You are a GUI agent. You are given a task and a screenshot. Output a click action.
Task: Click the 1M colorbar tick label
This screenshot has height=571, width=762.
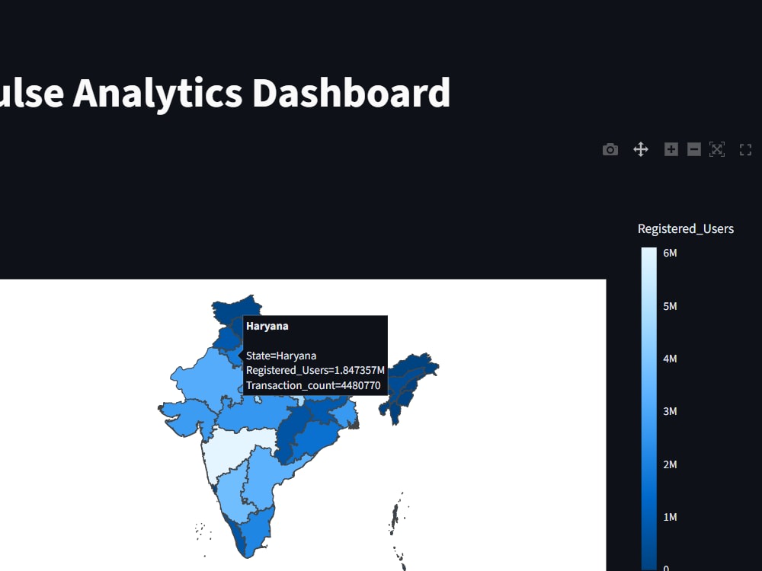click(x=670, y=517)
